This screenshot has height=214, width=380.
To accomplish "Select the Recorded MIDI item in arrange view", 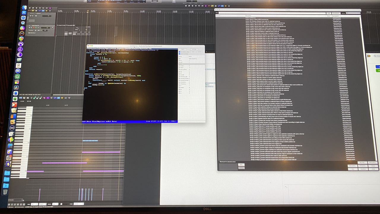I will 74,31.
